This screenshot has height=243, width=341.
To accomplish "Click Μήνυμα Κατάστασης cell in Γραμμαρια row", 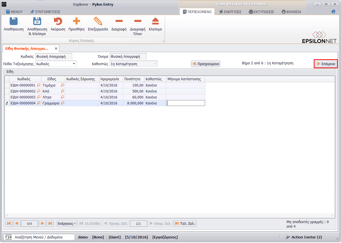I will tap(185, 103).
